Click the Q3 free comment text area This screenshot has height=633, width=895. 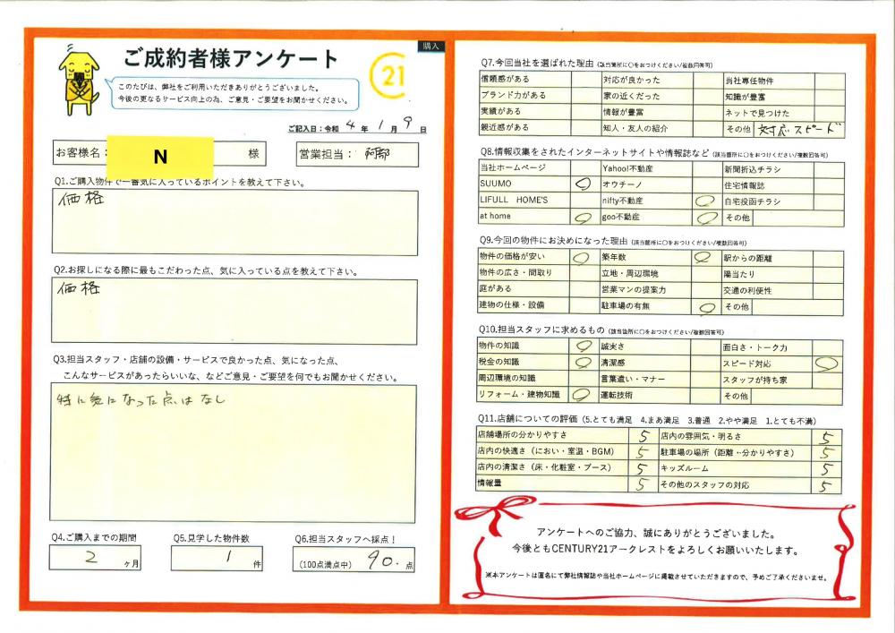pyautogui.click(x=234, y=453)
